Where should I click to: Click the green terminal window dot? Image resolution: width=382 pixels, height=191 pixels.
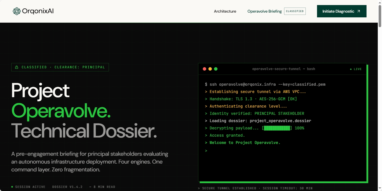216,69
